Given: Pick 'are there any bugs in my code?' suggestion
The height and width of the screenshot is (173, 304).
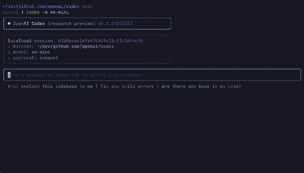Looking at the screenshot, I should click(x=201, y=86).
